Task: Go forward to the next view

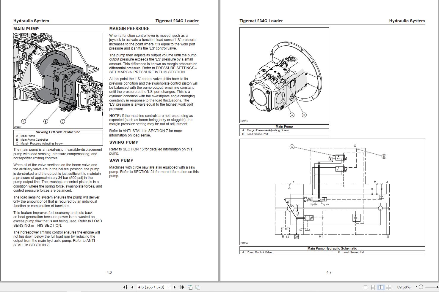Action: pos(197,287)
